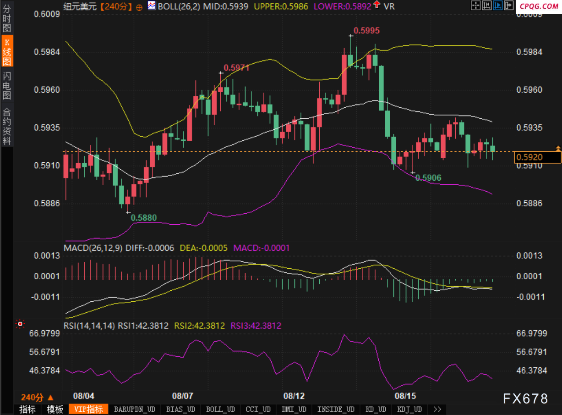Open the 240分 period selector at bottom left

click(37, 398)
